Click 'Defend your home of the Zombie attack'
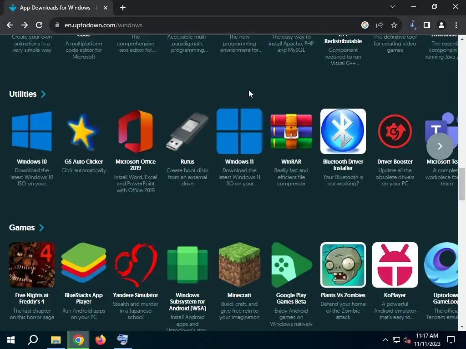Image resolution: width=466 pixels, height=349 pixels. (343, 311)
